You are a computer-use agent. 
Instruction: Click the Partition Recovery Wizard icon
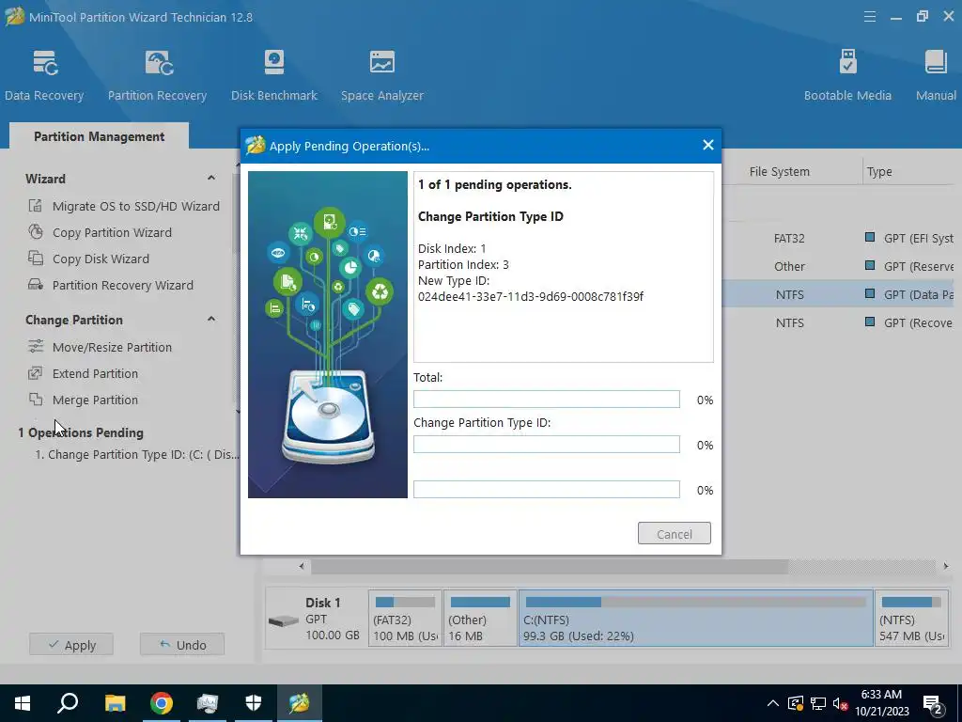coord(36,285)
